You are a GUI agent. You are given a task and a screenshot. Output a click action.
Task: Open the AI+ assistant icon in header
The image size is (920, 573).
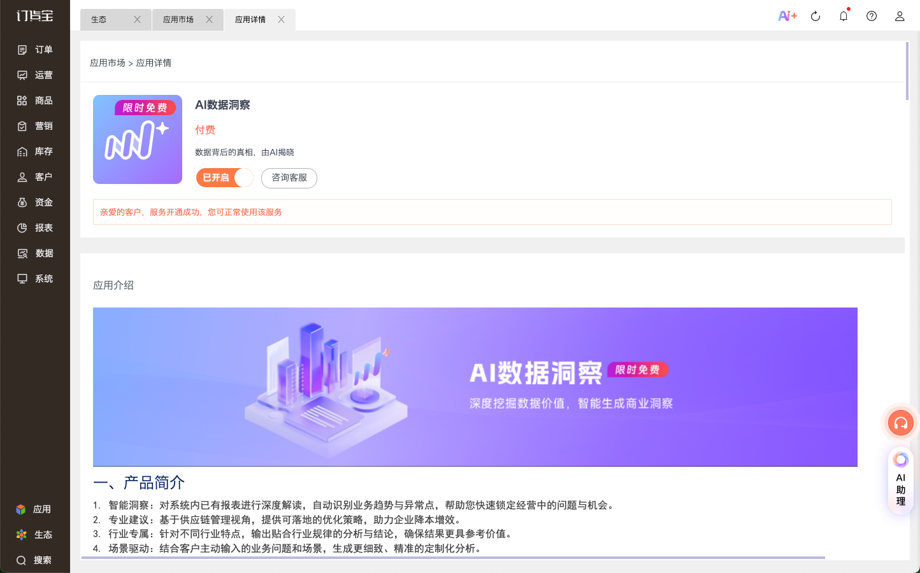click(x=787, y=16)
